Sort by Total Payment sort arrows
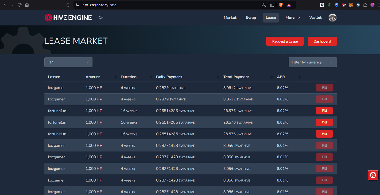The width and height of the screenshot is (380, 195). pyautogui.click(x=272, y=77)
